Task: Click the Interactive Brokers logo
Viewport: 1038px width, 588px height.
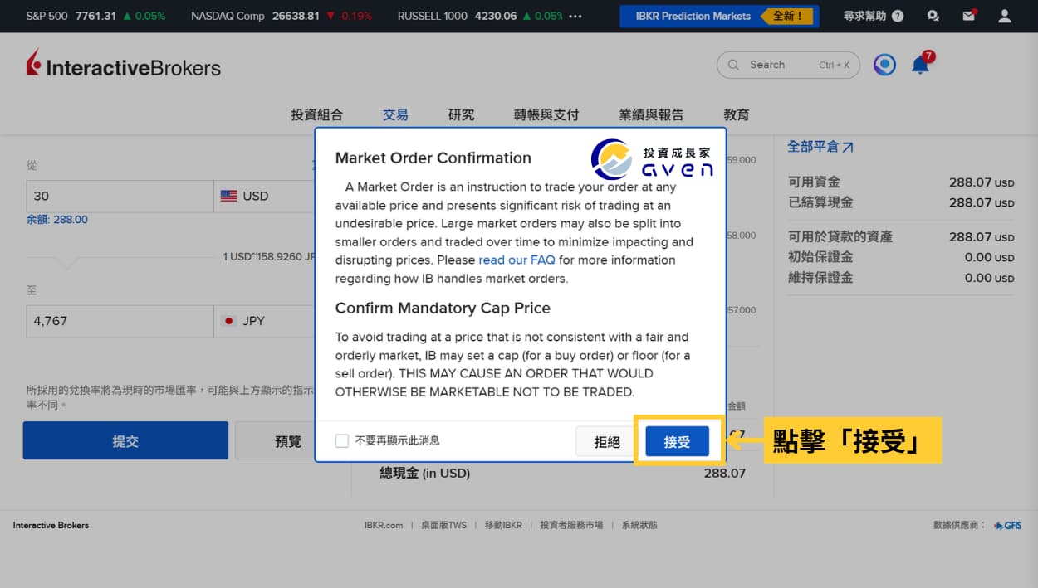Action: click(123, 65)
